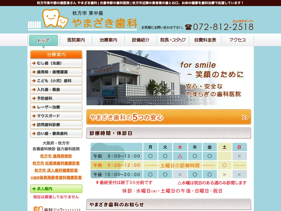Open the レーザー治療 page
The image size is (281, 211).
coord(56,107)
